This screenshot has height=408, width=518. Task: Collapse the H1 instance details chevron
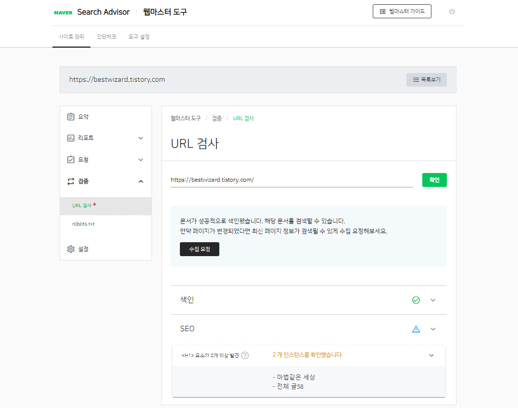(431, 355)
